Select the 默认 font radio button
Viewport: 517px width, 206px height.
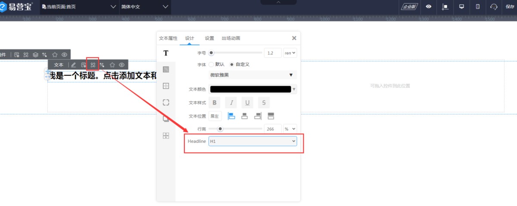(212, 64)
